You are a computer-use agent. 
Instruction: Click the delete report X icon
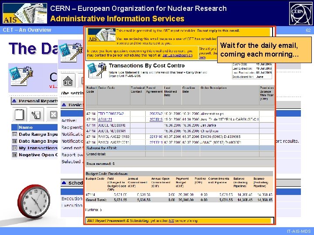point(53,114)
